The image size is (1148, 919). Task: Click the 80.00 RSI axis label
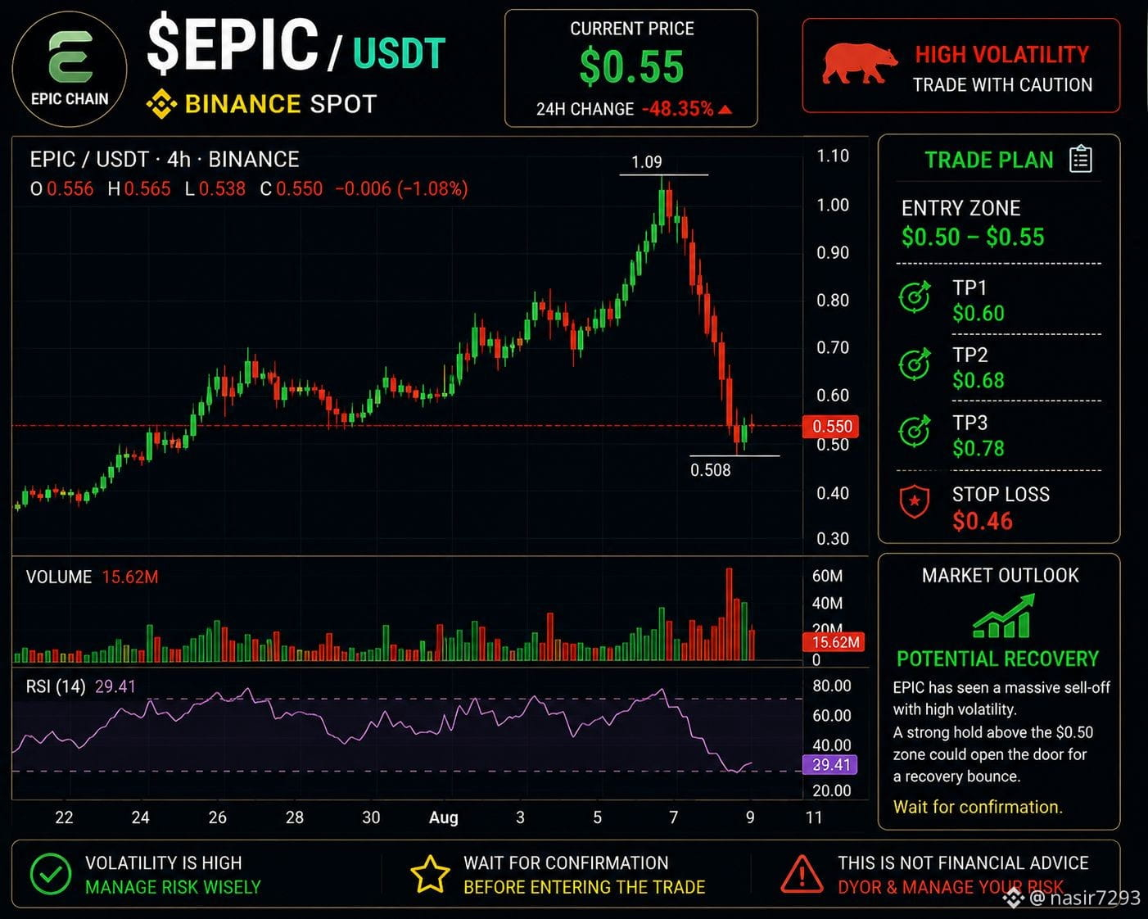pos(832,686)
